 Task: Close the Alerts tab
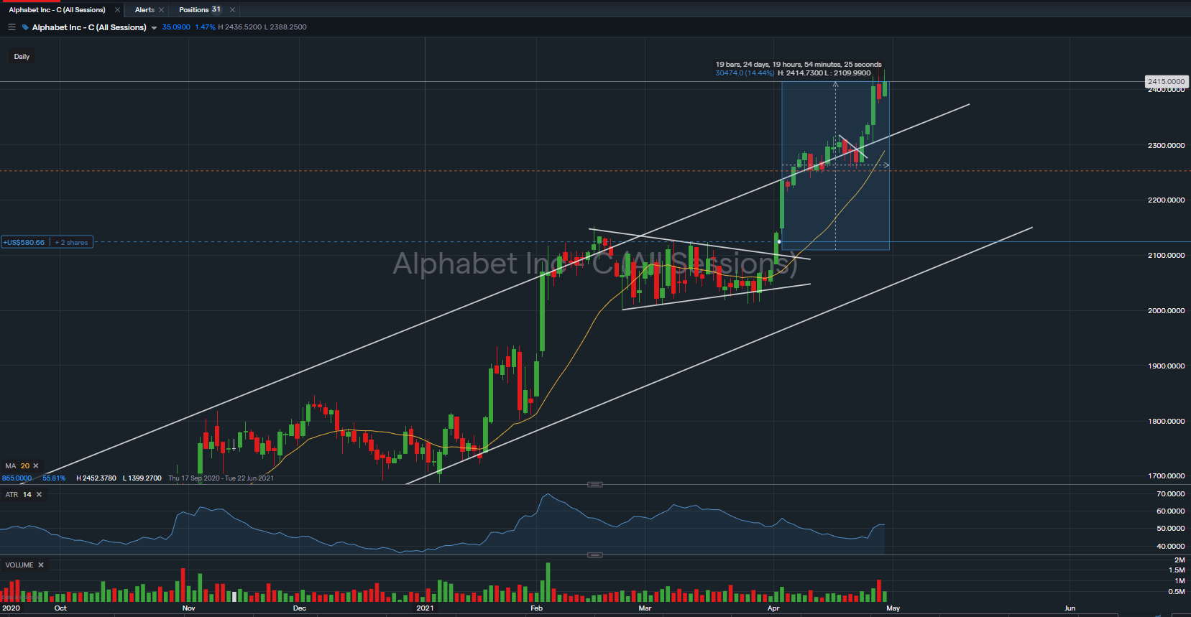pos(161,10)
